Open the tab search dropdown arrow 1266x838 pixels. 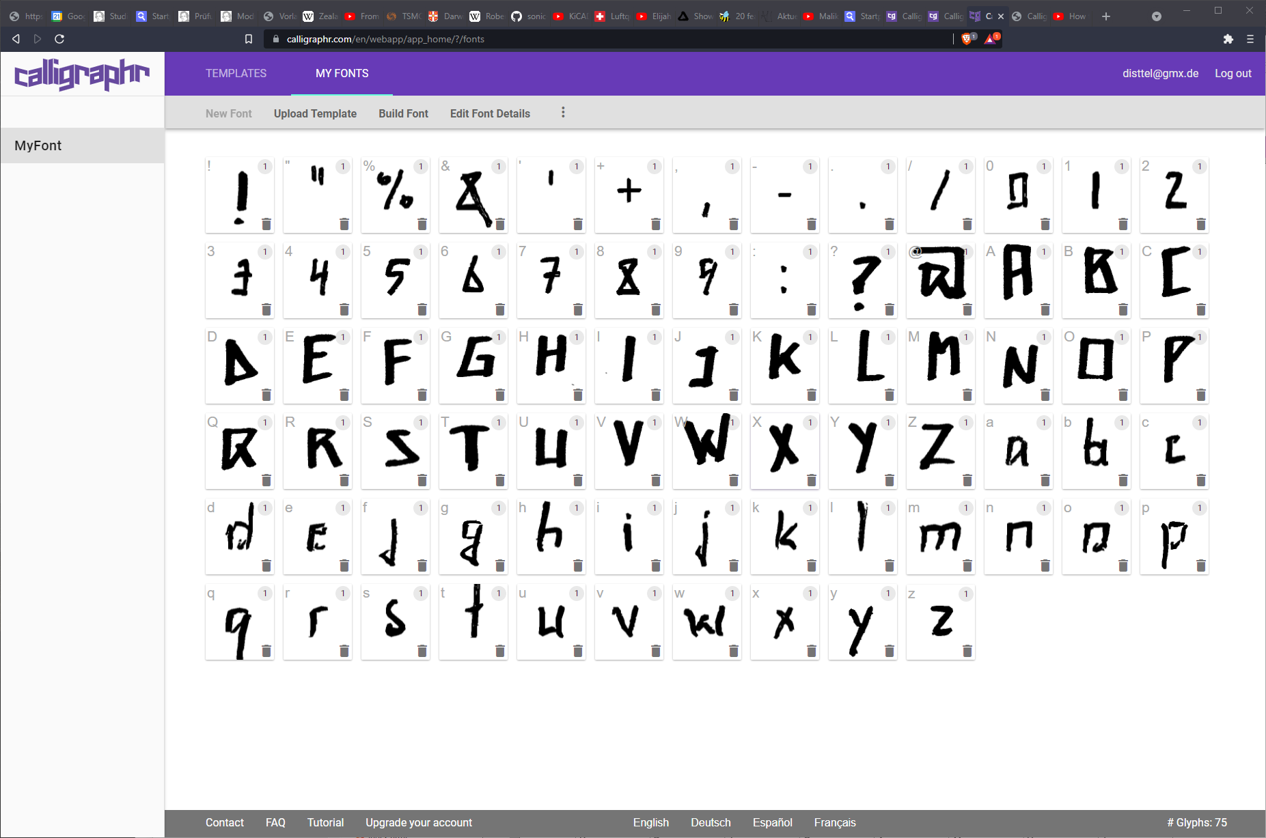[x=1156, y=16]
